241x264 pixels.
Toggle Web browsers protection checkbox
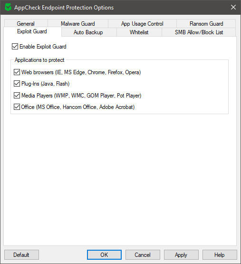(x=17, y=72)
